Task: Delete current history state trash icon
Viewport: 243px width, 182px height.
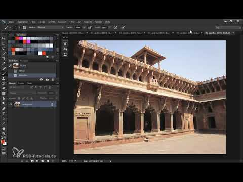Action: [x=53, y=80]
